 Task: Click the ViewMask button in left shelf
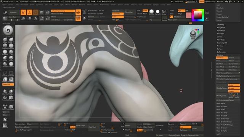coord(8,84)
